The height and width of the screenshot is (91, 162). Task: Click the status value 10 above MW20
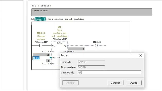[x=41, y=55]
